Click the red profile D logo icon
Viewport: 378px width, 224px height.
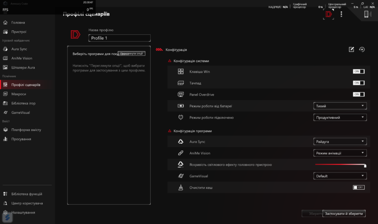[75, 34]
